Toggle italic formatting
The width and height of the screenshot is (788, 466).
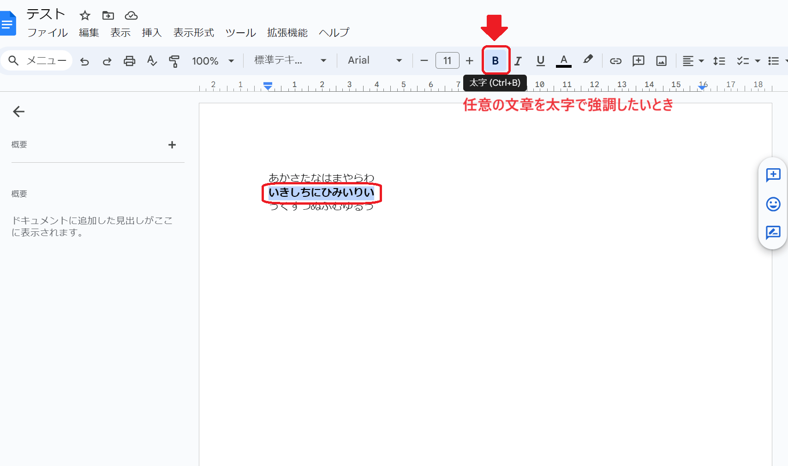pos(518,61)
